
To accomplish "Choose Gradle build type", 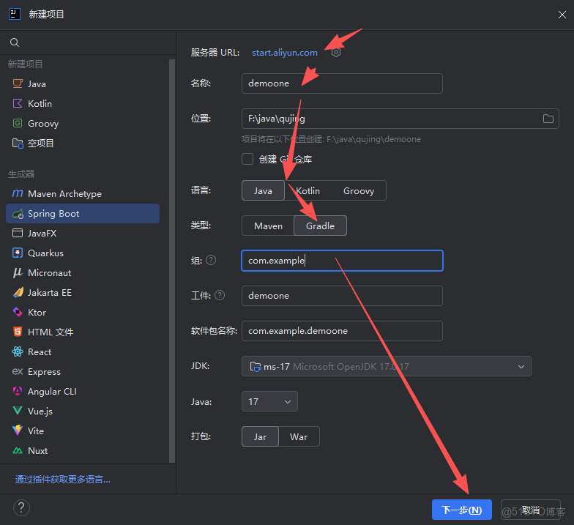I will (321, 226).
